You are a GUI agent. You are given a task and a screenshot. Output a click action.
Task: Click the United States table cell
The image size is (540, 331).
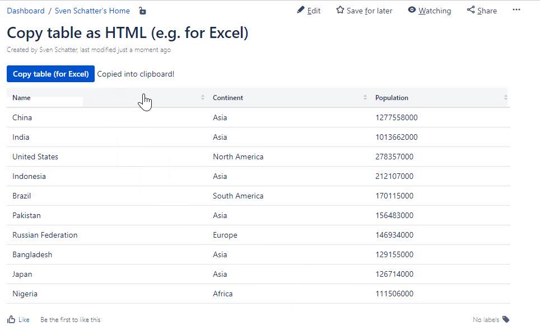pos(35,157)
